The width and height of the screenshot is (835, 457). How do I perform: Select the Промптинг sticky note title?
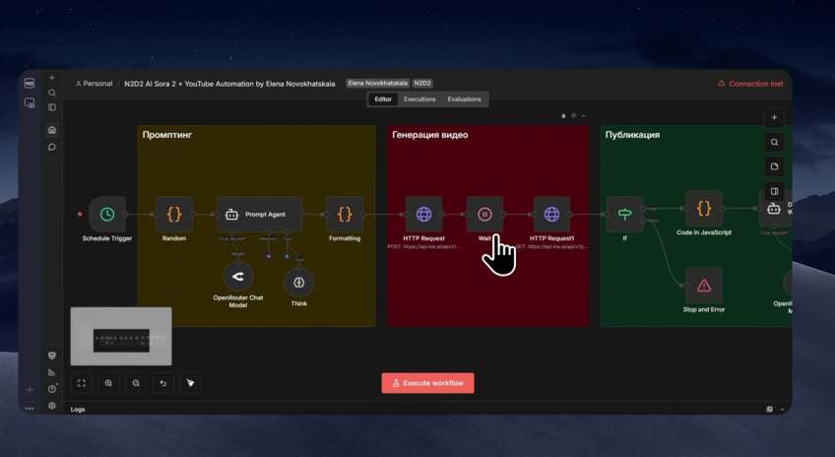[x=167, y=135]
